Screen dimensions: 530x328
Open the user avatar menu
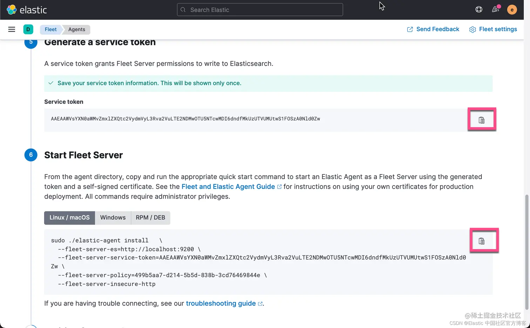(x=512, y=10)
